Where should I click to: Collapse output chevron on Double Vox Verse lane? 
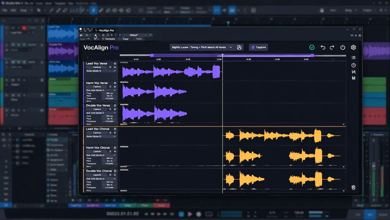click(344, 124)
